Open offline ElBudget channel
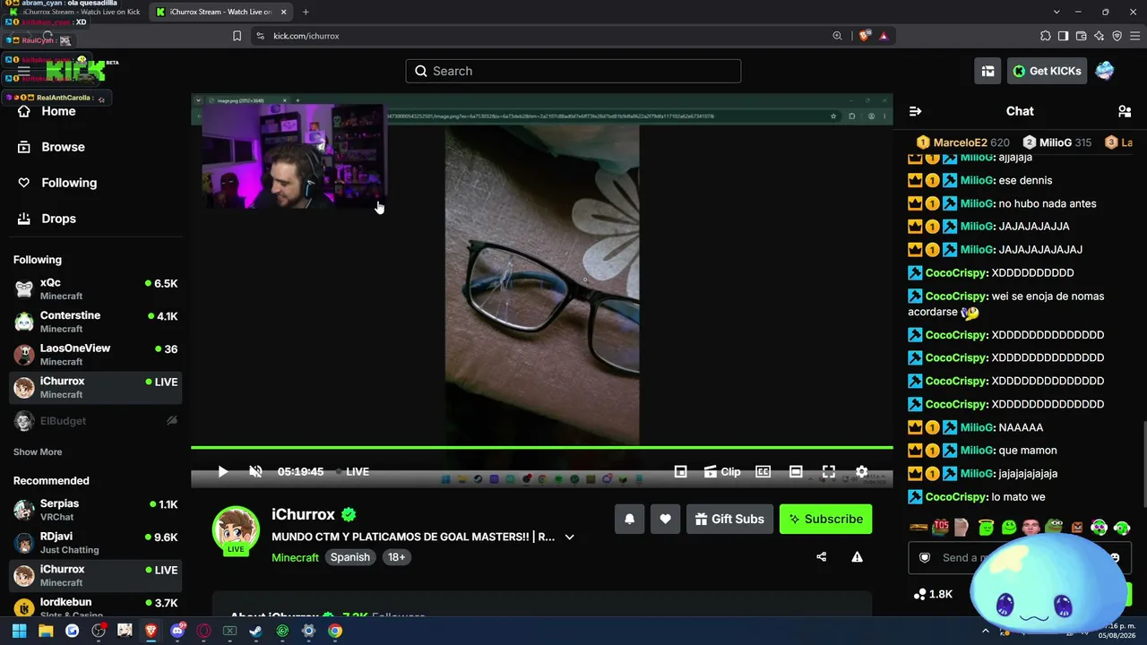The height and width of the screenshot is (645, 1147). click(x=96, y=421)
